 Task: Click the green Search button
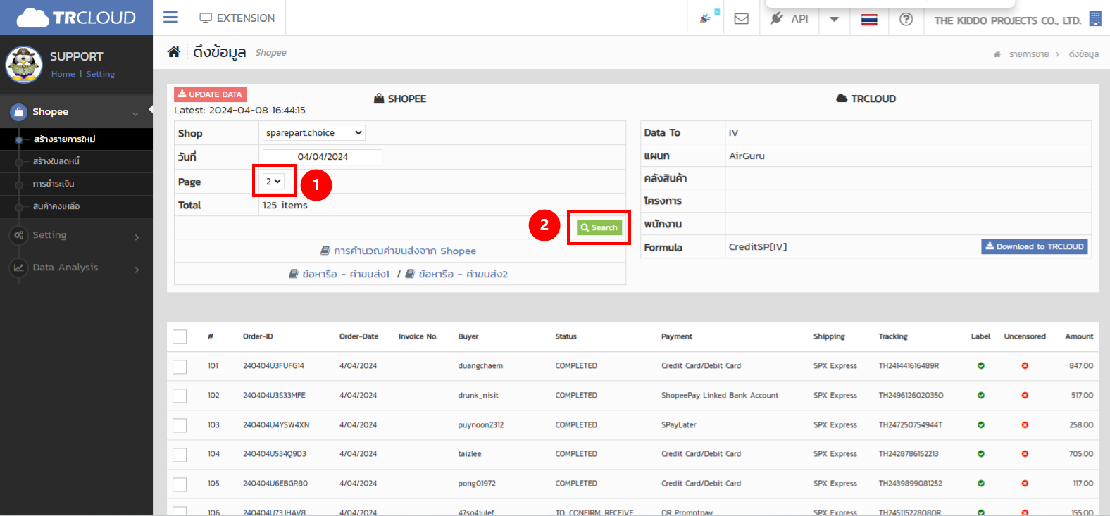pyautogui.click(x=599, y=227)
